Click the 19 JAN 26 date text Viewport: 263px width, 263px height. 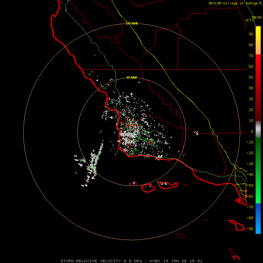pos(175,261)
